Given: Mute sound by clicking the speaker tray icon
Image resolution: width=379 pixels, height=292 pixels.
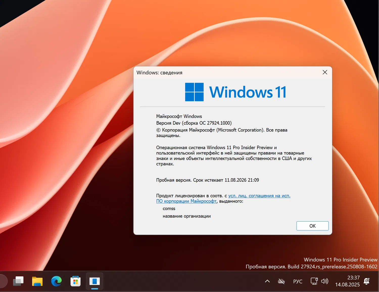Looking at the screenshot, I should (x=325, y=281).
